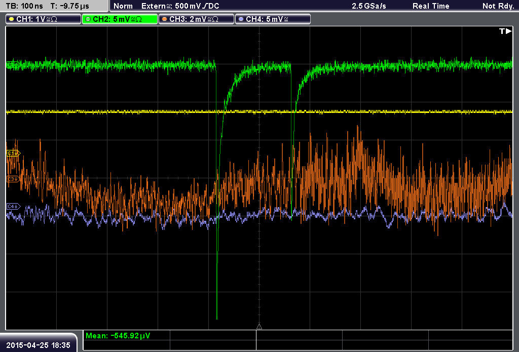Click the trigger time position triangle

tap(259, 326)
